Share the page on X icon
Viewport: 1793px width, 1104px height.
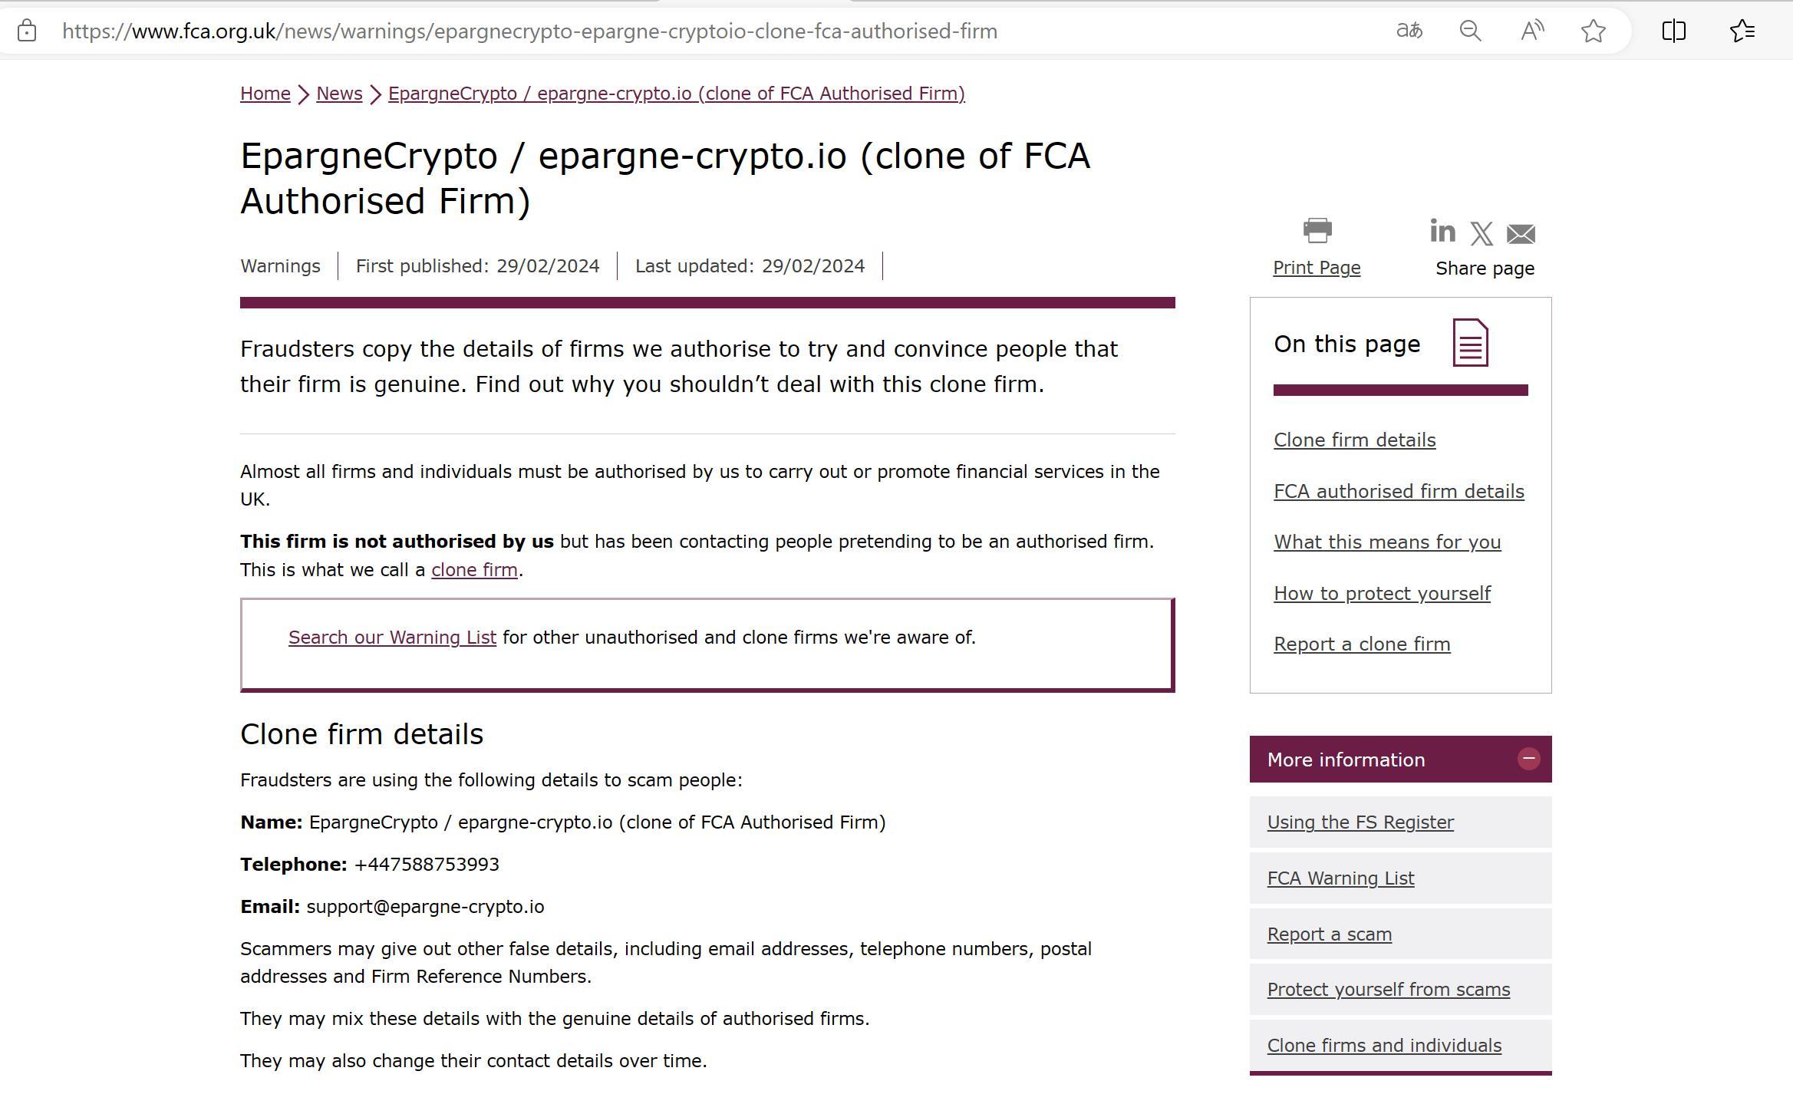tap(1482, 233)
